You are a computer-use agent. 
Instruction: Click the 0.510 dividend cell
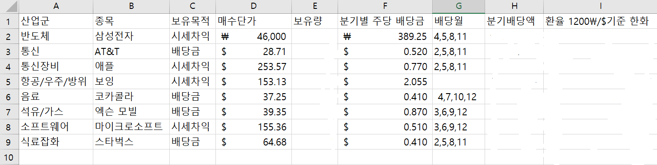click(385, 127)
